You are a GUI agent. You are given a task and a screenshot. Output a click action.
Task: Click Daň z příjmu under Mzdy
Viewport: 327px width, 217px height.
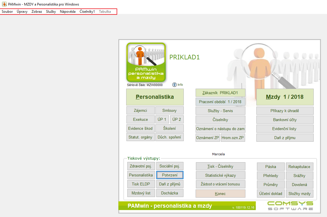click(x=285, y=138)
